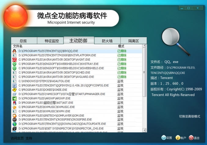
Task: Click the CrossFire icon beside CROSSFIRE.EXE
Action: [14, 120]
